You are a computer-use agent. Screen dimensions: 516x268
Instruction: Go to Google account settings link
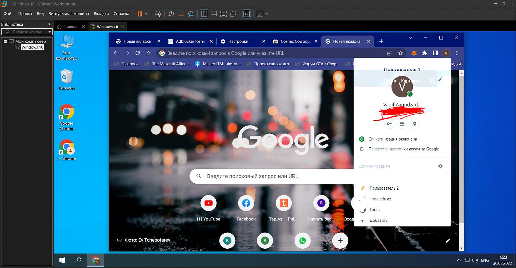coord(403,149)
